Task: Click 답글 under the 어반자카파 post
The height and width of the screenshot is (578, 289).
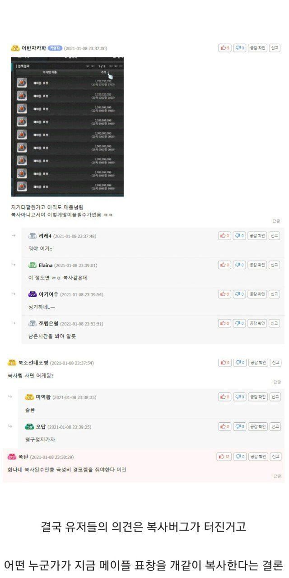Action: pyautogui.click(x=276, y=221)
